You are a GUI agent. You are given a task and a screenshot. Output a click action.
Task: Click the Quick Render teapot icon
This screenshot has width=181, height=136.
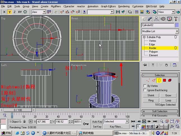click(x=178, y=12)
